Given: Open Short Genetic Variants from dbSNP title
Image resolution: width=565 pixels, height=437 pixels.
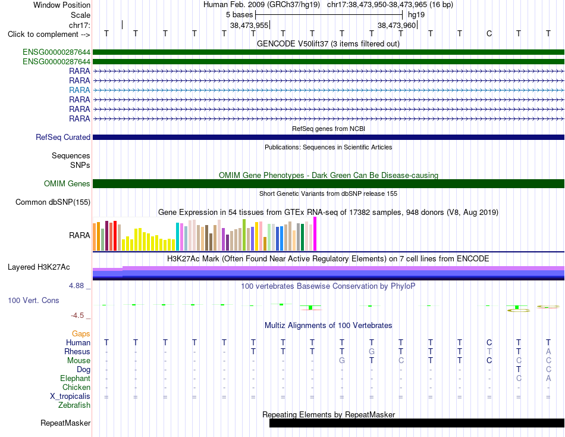Looking at the screenshot, I should point(328,193).
